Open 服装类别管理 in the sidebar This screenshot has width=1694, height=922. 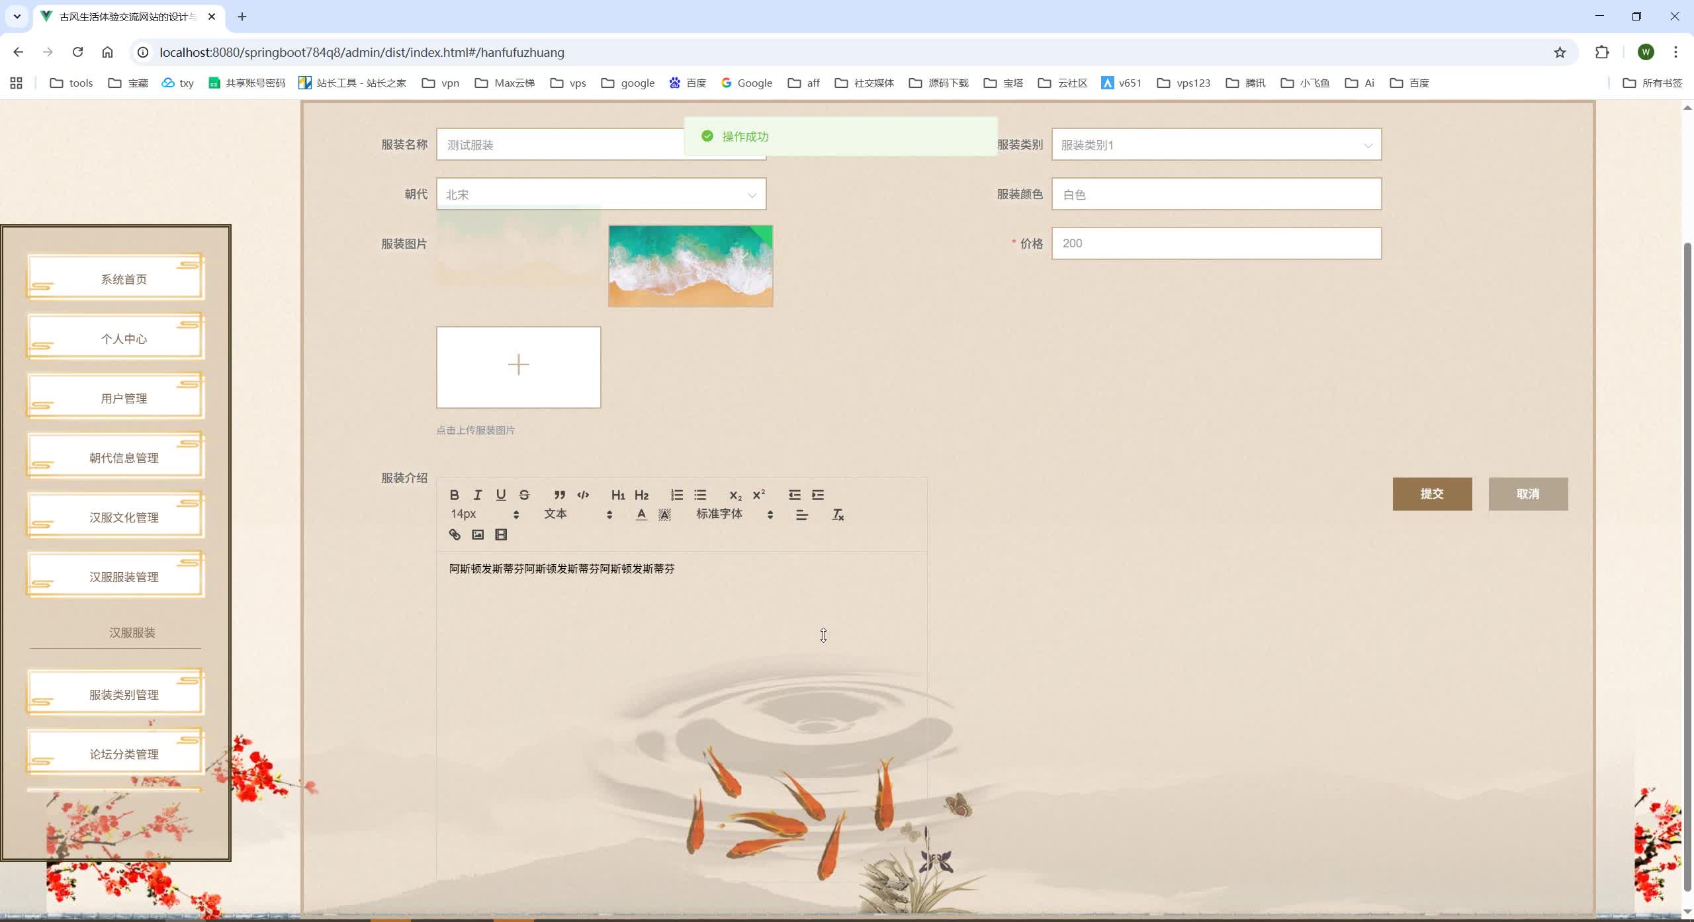click(123, 694)
